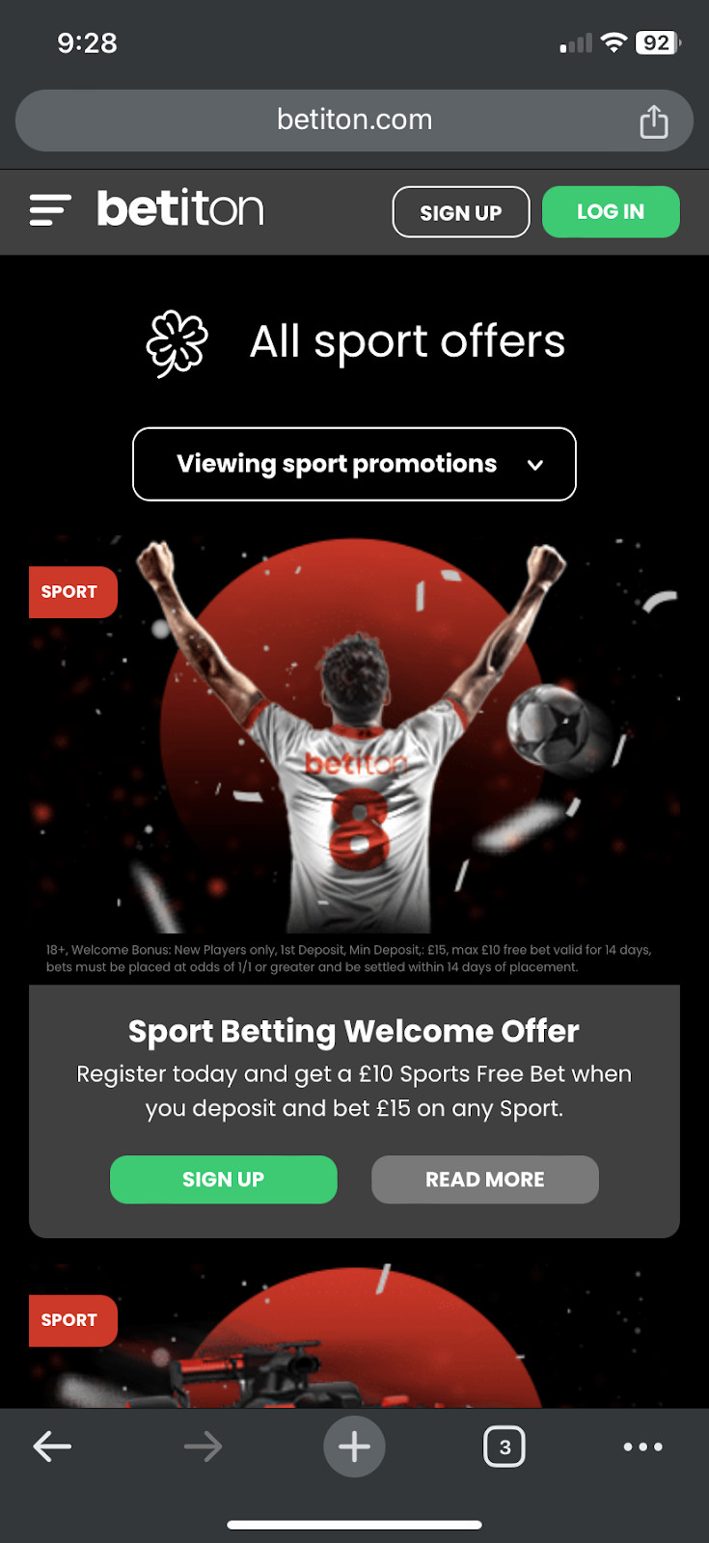
Task: Tap the betiton logo
Action: [x=180, y=209]
